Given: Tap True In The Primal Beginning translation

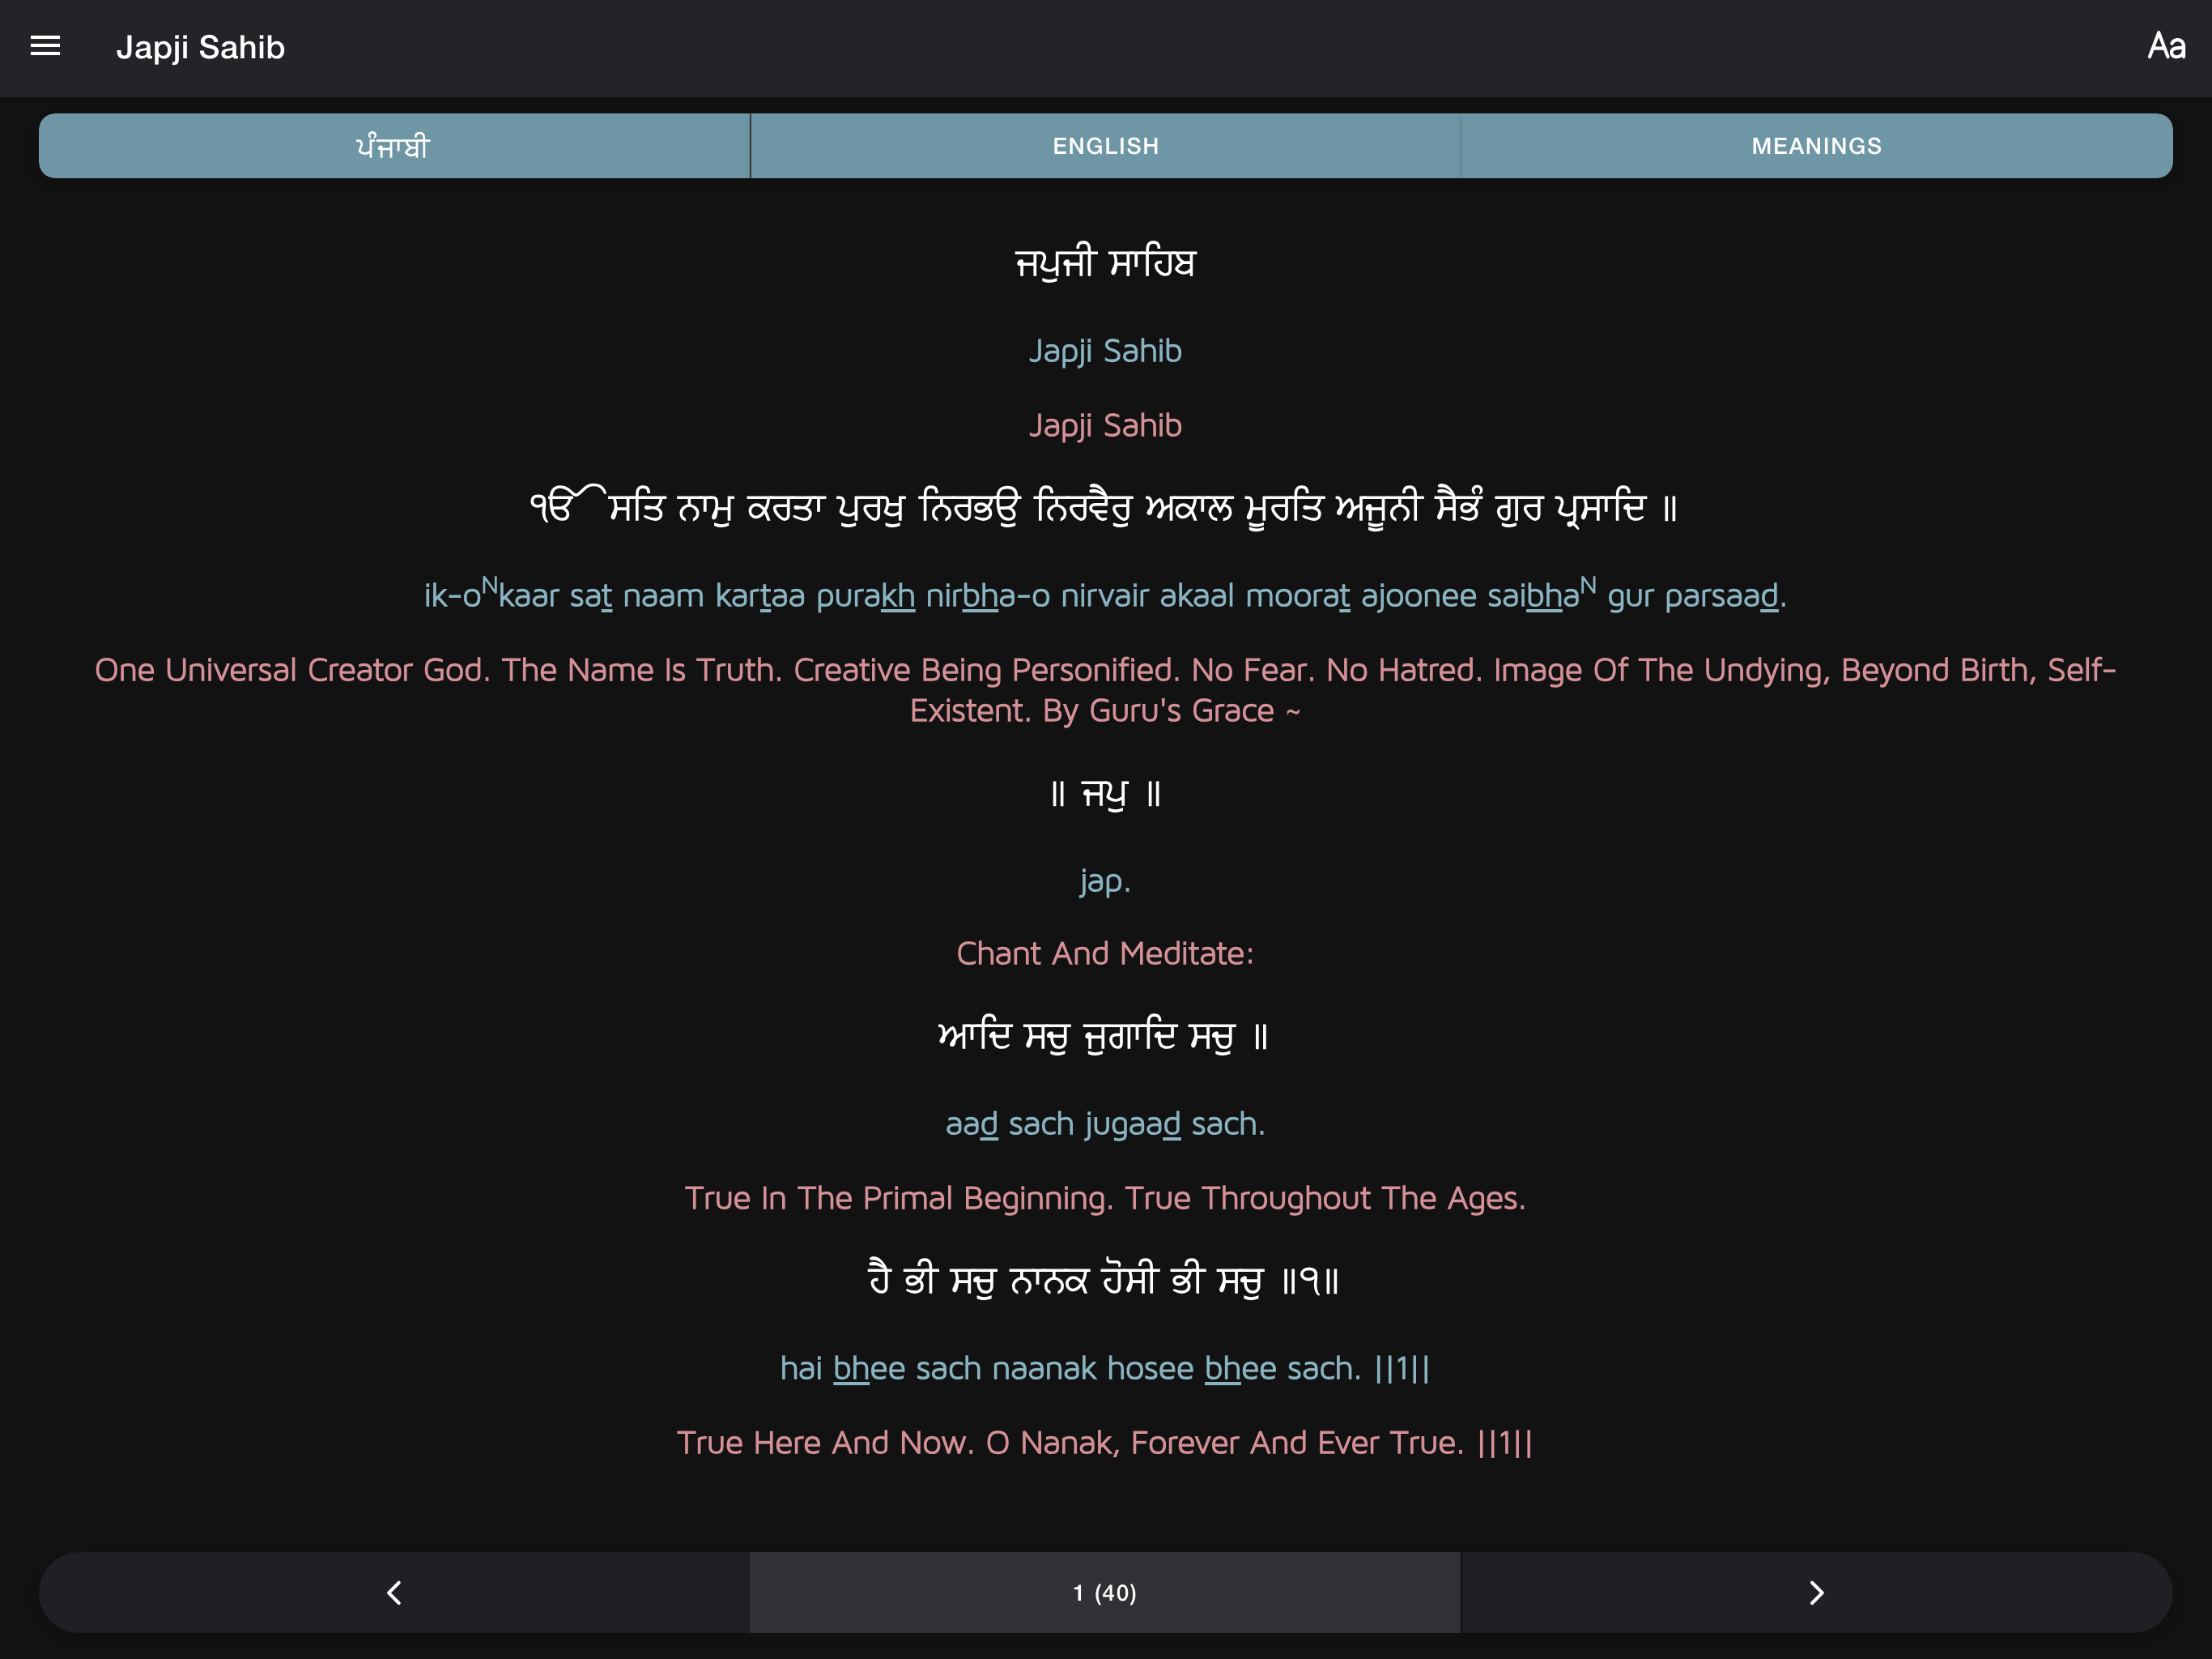Looking at the screenshot, I should [x=1105, y=1198].
